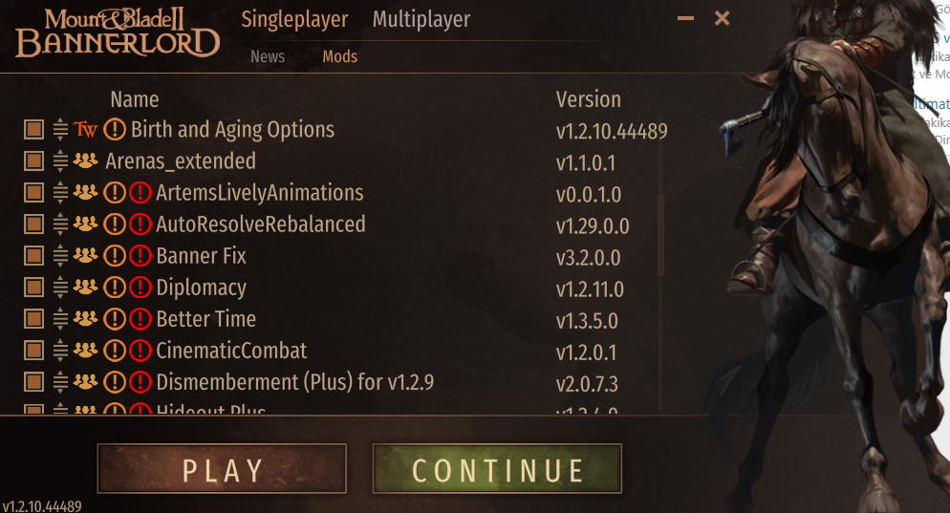Click the red error icon beside CinematicCombat
Screen dimensions: 950x513
point(140,350)
